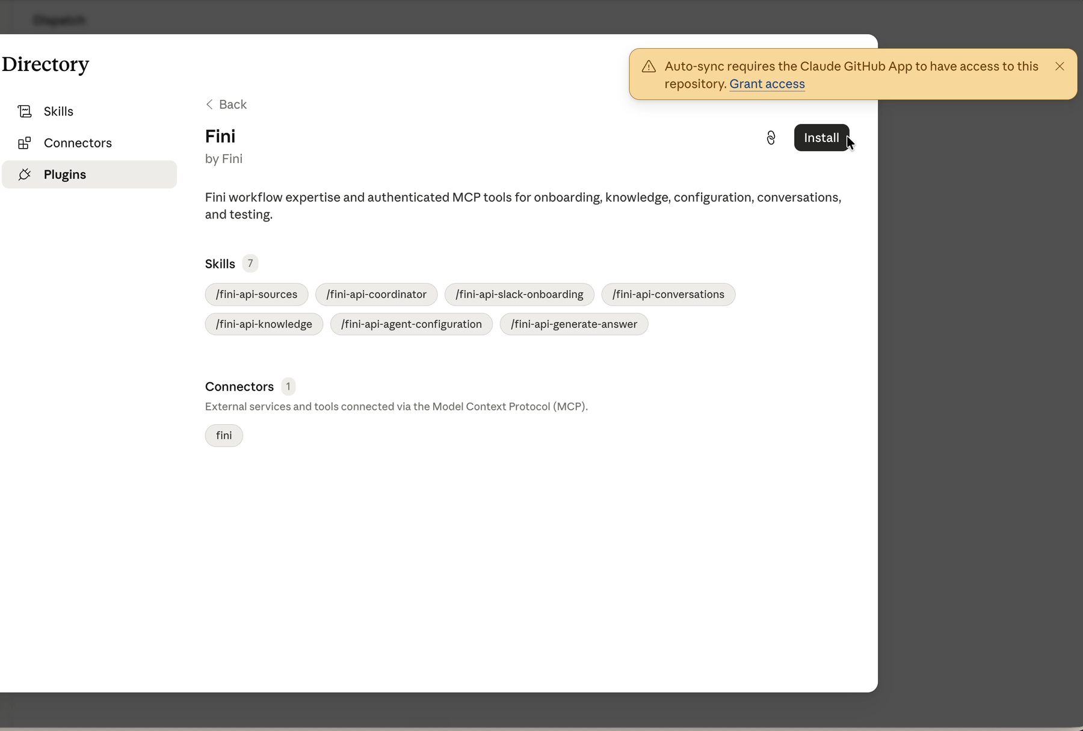Screen dimensions: 1083x731
Task: Click the fini connector chip
Action: point(224,436)
